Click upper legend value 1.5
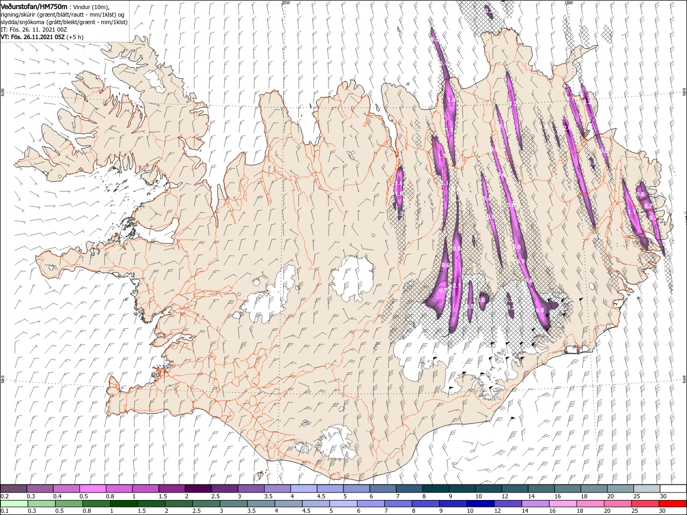This screenshot has height=515, width=687. click(x=162, y=496)
